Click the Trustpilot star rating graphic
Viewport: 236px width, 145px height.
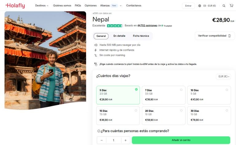click(115, 26)
